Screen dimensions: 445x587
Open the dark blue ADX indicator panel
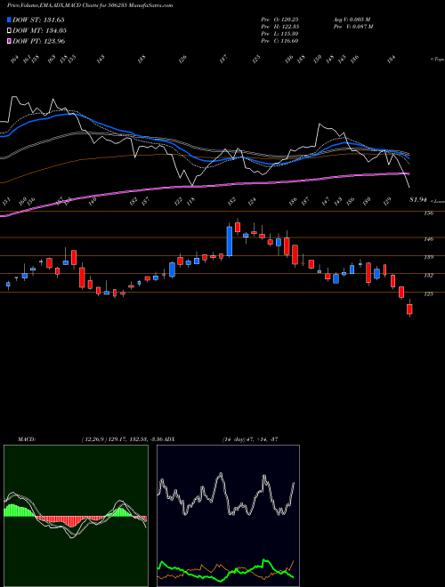tap(228, 516)
